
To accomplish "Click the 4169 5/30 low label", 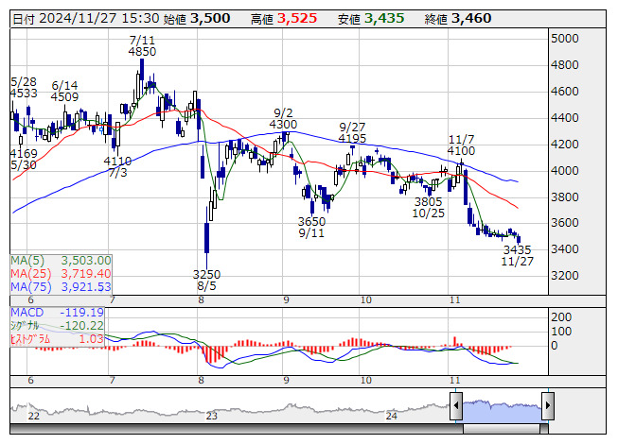I will 24,159.
